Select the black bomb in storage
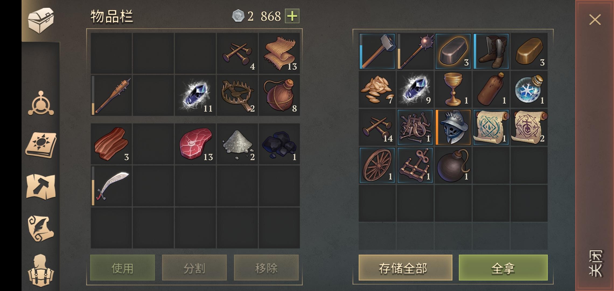The height and width of the screenshot is (291, 614). pos(453,165)
